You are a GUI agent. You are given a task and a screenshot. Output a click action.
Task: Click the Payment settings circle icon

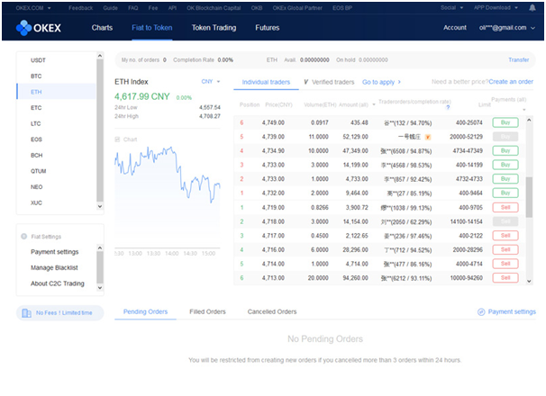[x=481, y=311]
